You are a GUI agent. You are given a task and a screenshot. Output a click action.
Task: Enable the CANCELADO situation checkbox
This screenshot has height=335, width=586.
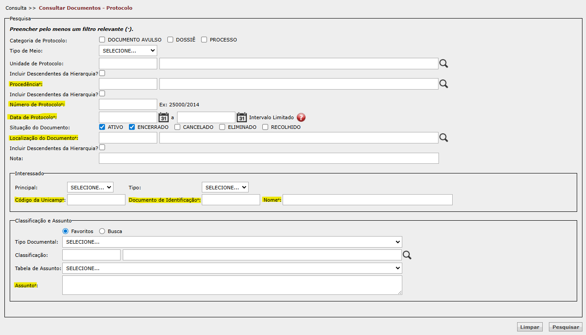(x=177, y=127)
